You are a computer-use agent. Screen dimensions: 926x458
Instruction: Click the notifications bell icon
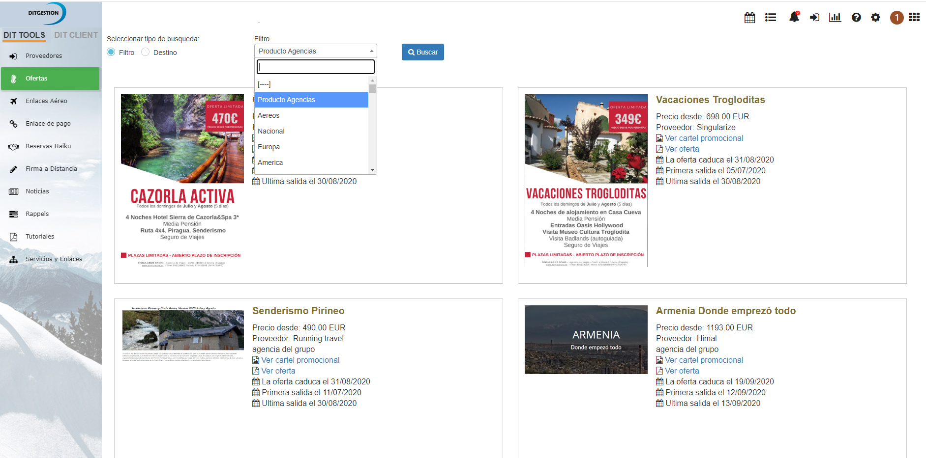pyautogui.click(x=794, y=17)
